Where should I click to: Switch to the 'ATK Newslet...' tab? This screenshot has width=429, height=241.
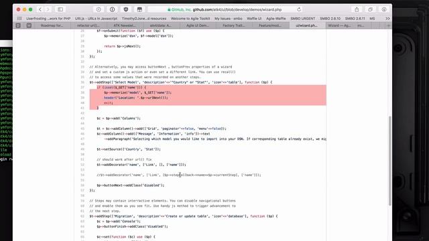click(x=125, y=25)
